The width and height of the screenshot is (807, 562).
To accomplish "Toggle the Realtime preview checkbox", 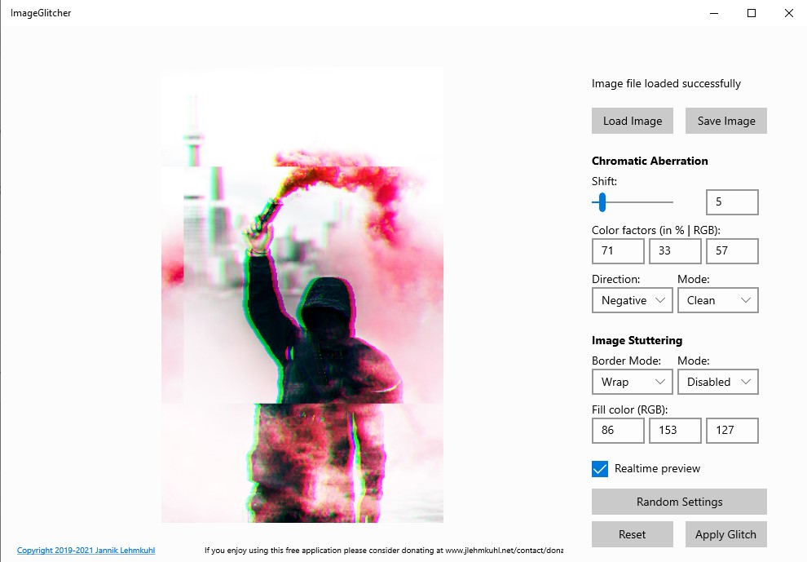I will (x=601, y=469).
